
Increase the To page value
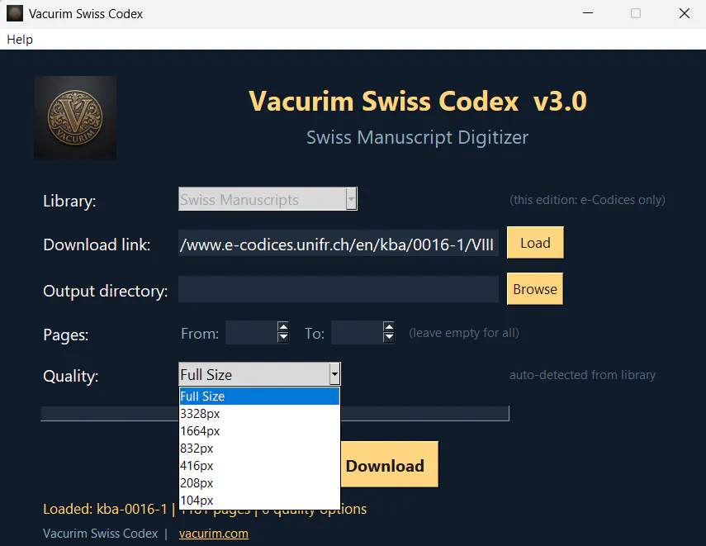click(x=389, y=327)
